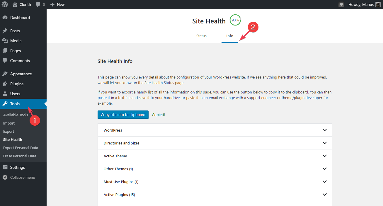Collapse the admin sidebar menu

[x=23, y=177]
